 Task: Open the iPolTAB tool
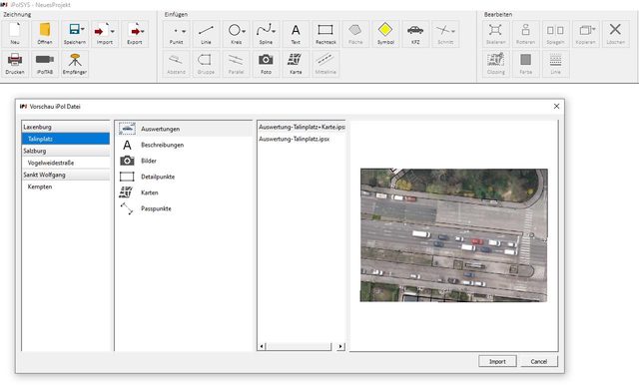pyautogui.click(x=45, y=64)
